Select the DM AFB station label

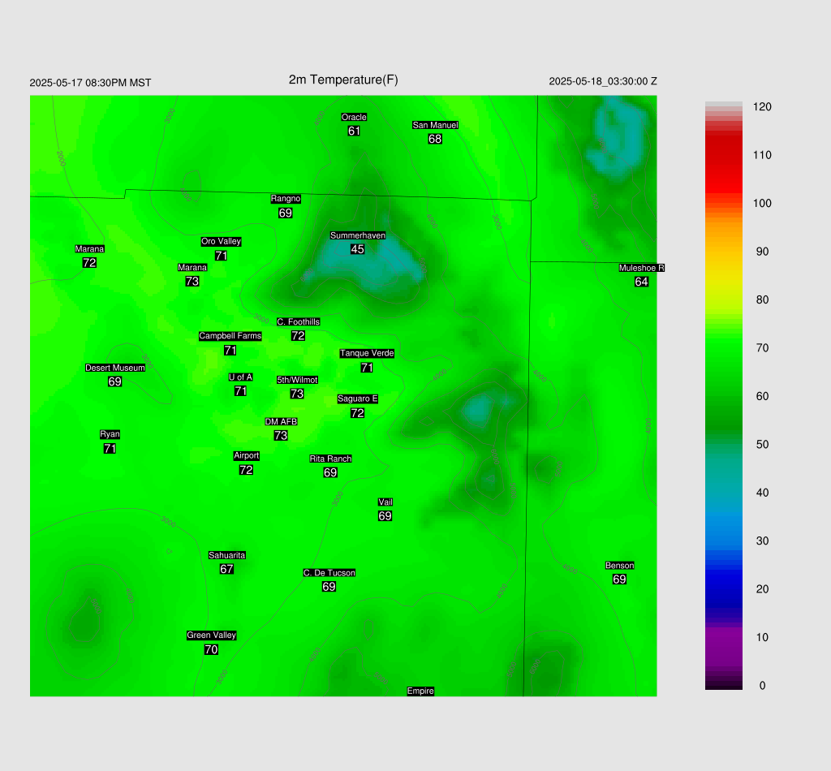281,422
